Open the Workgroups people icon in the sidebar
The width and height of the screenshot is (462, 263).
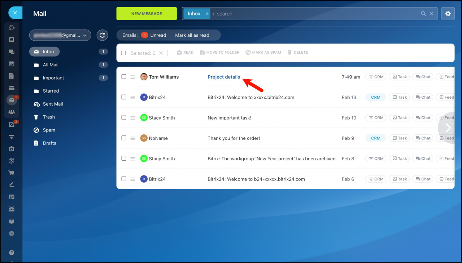tap(12, 112)
